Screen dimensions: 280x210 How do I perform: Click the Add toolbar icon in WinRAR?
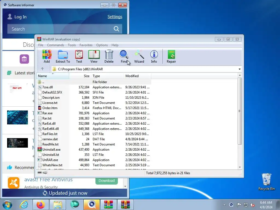coord(47,56)
